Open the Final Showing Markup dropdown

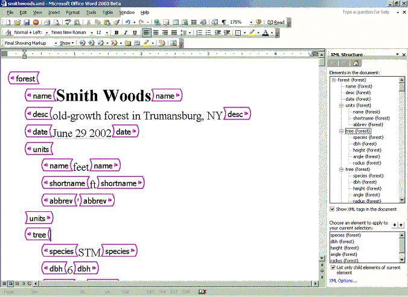[56, 43]
